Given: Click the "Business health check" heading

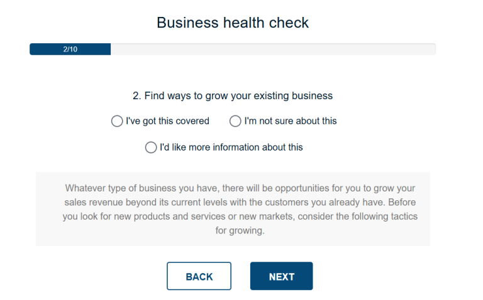Looking at the screenshot, I should coord(233,23).
